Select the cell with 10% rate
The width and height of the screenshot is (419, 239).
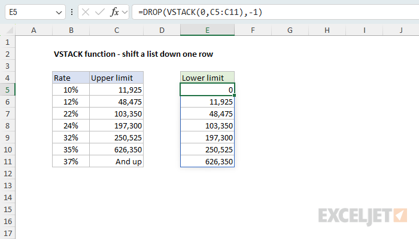click(71, 90)
